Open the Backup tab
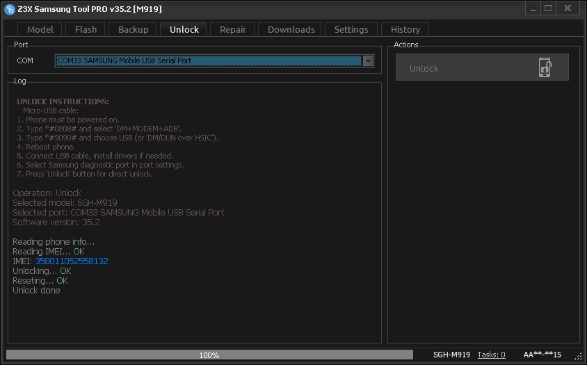This screenshot has height=365, width=587. [134, 30]
